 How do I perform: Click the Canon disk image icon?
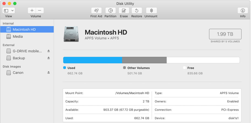9,73
